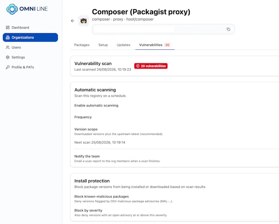Switch to the Updates tab
The width and height of the screenshot is (279, 224).
(123, 45)
